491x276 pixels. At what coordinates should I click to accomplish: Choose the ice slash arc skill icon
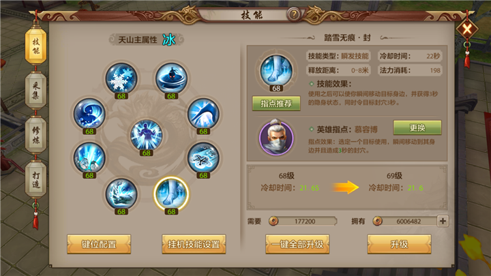click(x=203, y=114)
